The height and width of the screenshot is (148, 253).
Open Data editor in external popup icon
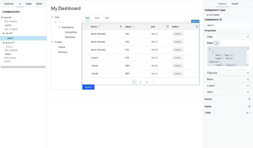(247, 65)
